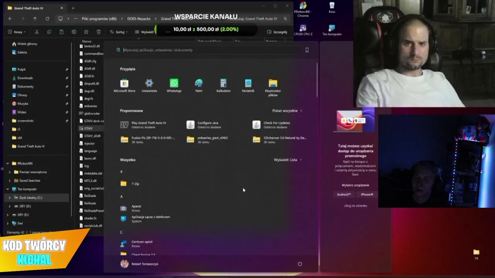Screen dimensions: 495x278
Task: Open Eksplorator plików from pinned apps
Action: point(273,88)
